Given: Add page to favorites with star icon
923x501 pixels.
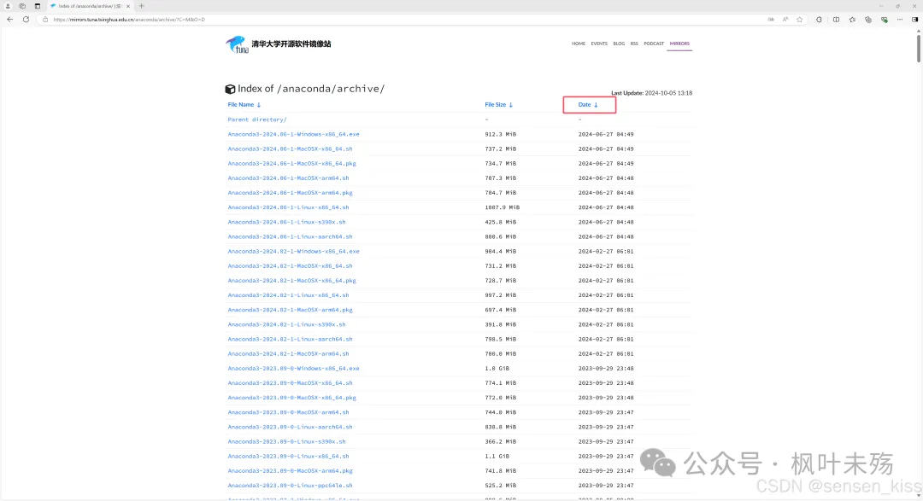Looking at the screenshot, I should click(799, 20).
